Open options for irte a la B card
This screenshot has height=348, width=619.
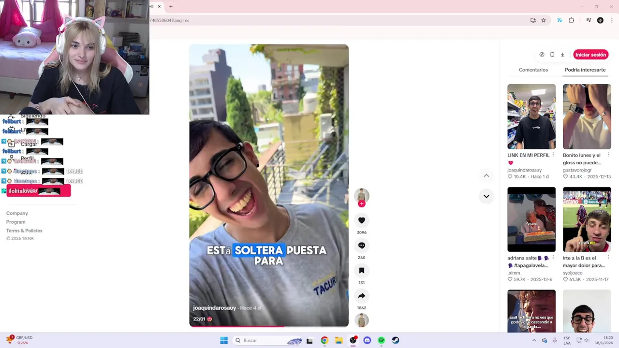(x=608, y=258)
